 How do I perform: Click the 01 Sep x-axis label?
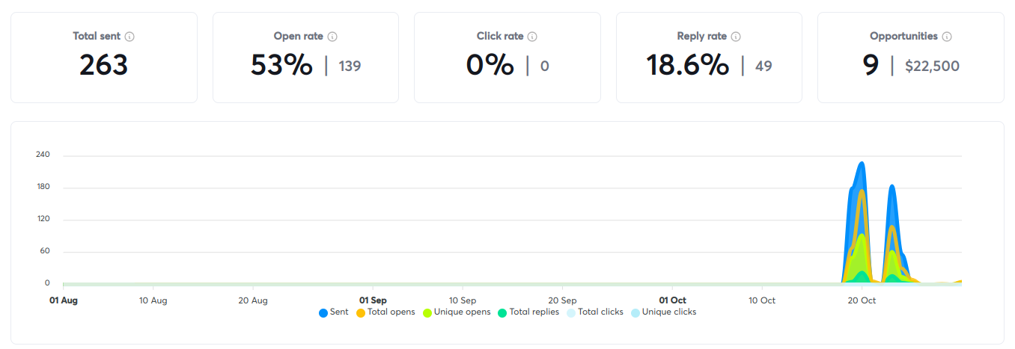click(x=373, y=300)
